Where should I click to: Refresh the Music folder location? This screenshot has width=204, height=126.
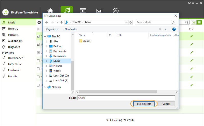131,22
